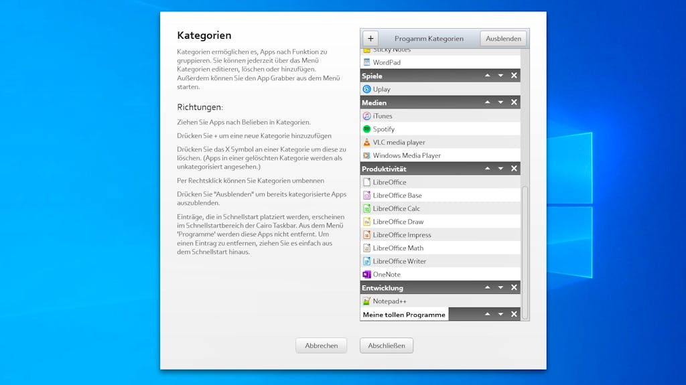Move Meine tollen Programme category down
This screenshot has height=385, width=686.
coord(500,314)
